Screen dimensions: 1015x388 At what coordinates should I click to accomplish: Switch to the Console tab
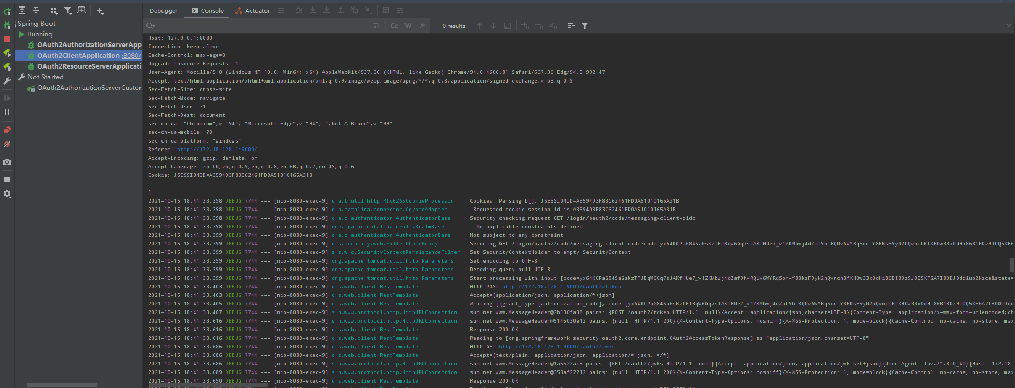pyautogui.click(x=208, y=11)
